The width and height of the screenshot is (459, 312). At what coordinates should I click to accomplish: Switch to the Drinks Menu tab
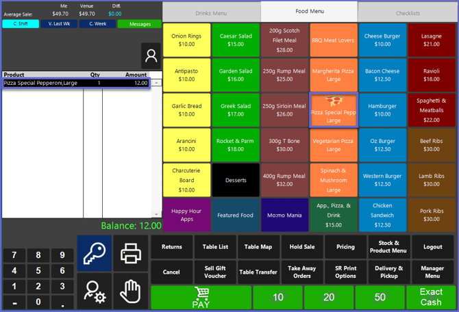click(x=211, y=12)
